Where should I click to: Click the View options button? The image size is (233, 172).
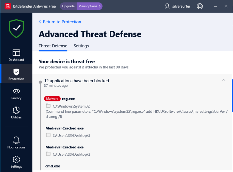[x=89, y=6]
